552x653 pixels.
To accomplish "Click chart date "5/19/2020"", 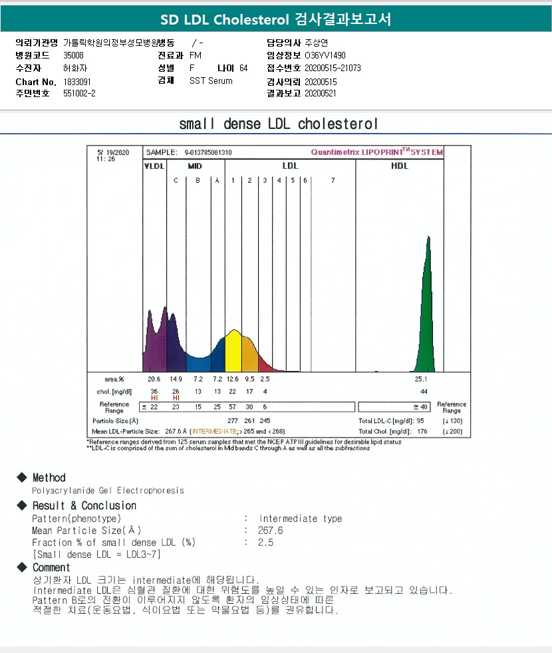I will [x=113, y=152].
